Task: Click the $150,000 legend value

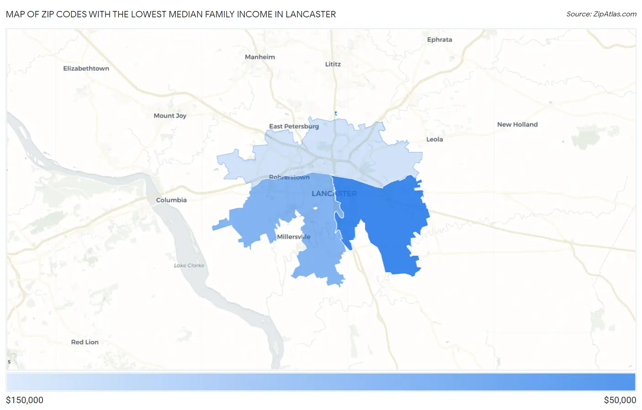Action: [25, 400]
